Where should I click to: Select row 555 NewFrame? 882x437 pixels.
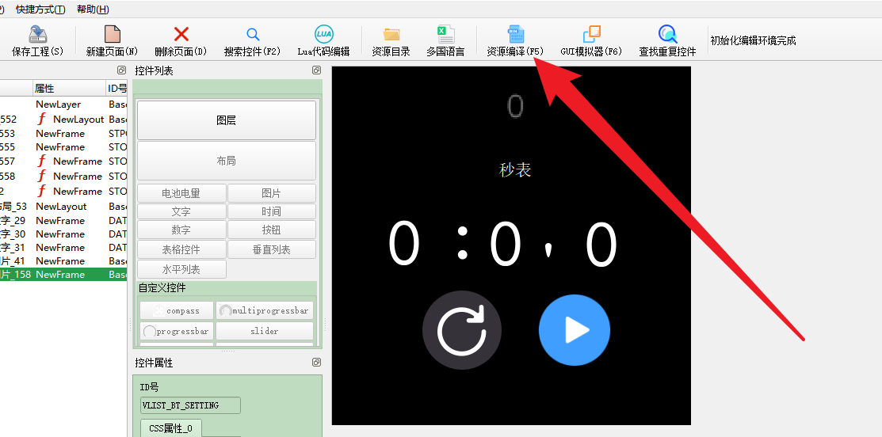point(63,147)
